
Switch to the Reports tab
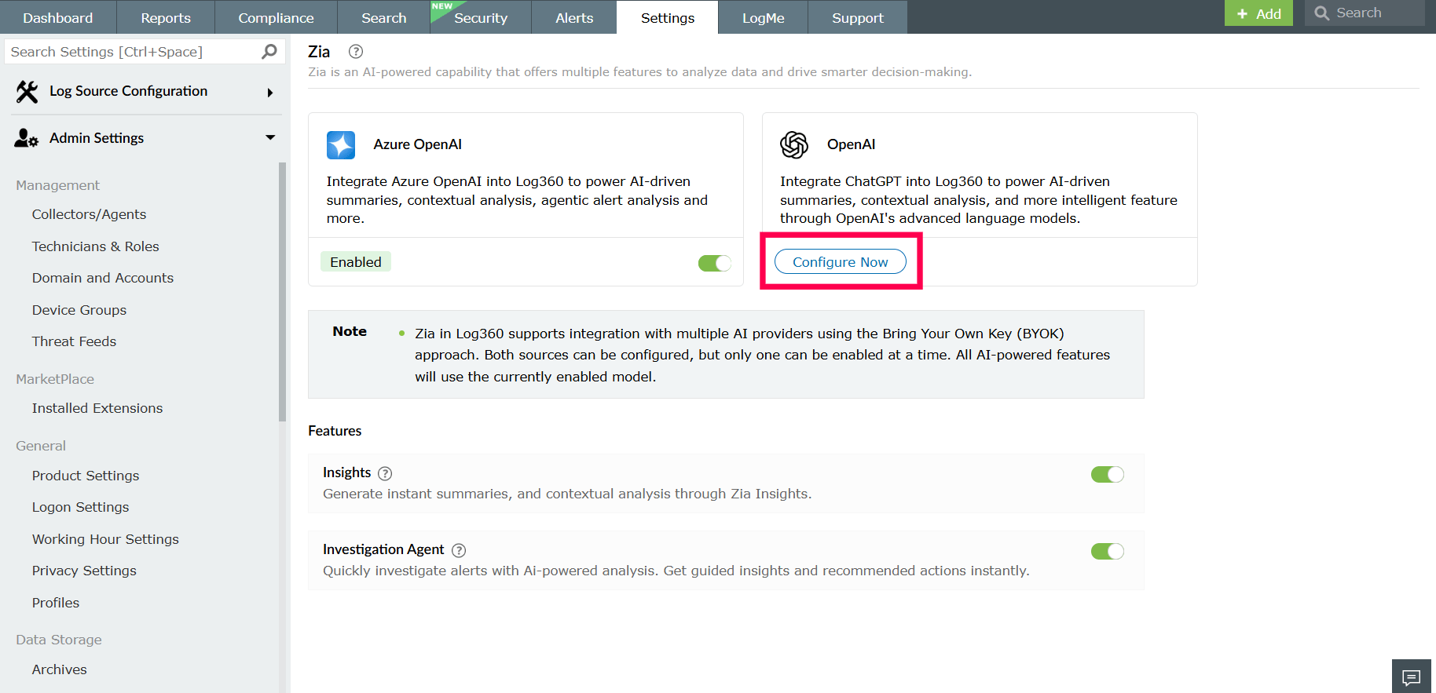point(166,17)
